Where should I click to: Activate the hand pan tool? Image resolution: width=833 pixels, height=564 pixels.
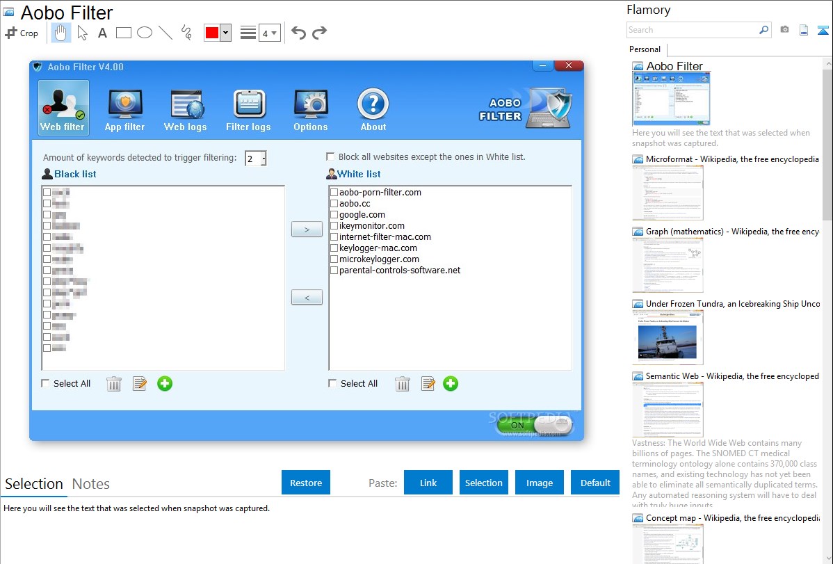(60, 33)
